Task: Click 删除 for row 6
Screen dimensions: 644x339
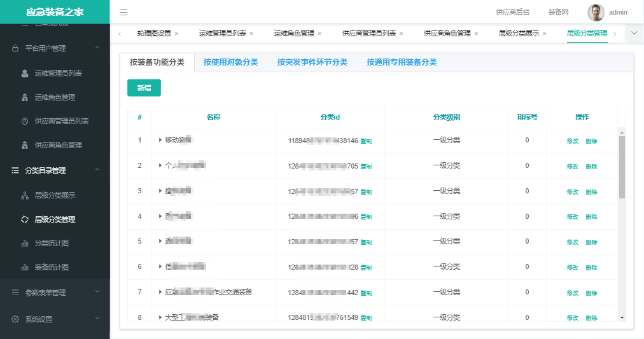Action: [x=591, y=268]
